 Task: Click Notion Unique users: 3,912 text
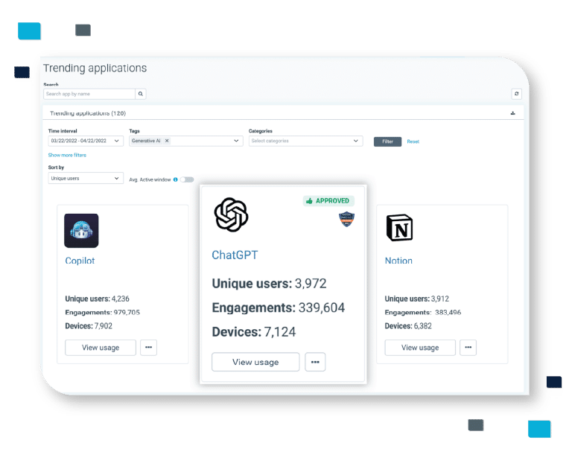416,299
